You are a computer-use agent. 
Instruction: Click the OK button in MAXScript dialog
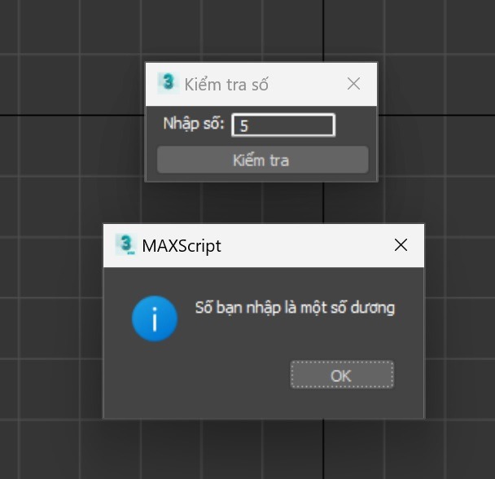coord(341,375)
